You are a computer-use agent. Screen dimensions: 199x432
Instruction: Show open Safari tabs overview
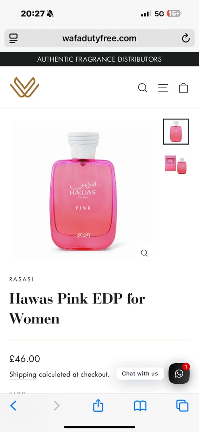click(x=182, y=406)
